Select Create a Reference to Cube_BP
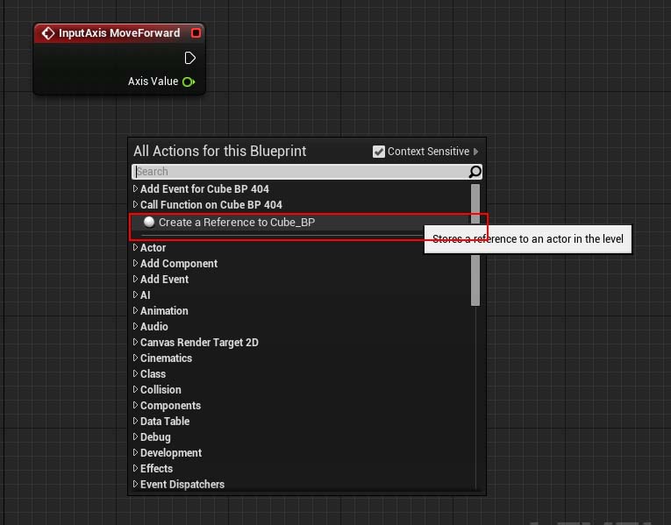Image resolution: width=671 pixels, height=525 pixels. coord(237,223)
